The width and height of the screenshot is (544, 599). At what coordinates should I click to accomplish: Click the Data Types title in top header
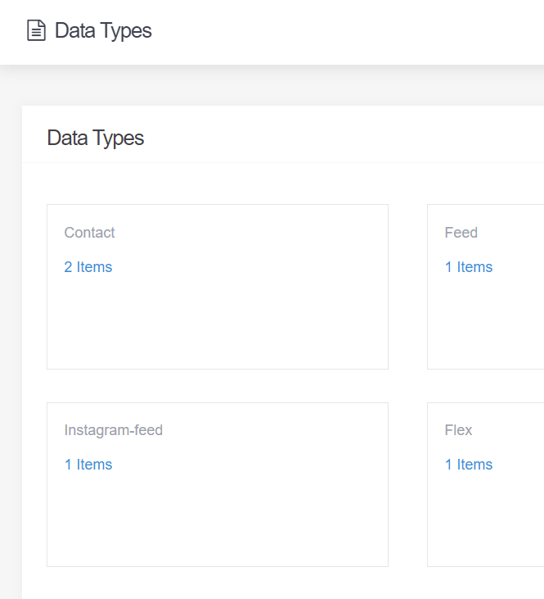103,31
